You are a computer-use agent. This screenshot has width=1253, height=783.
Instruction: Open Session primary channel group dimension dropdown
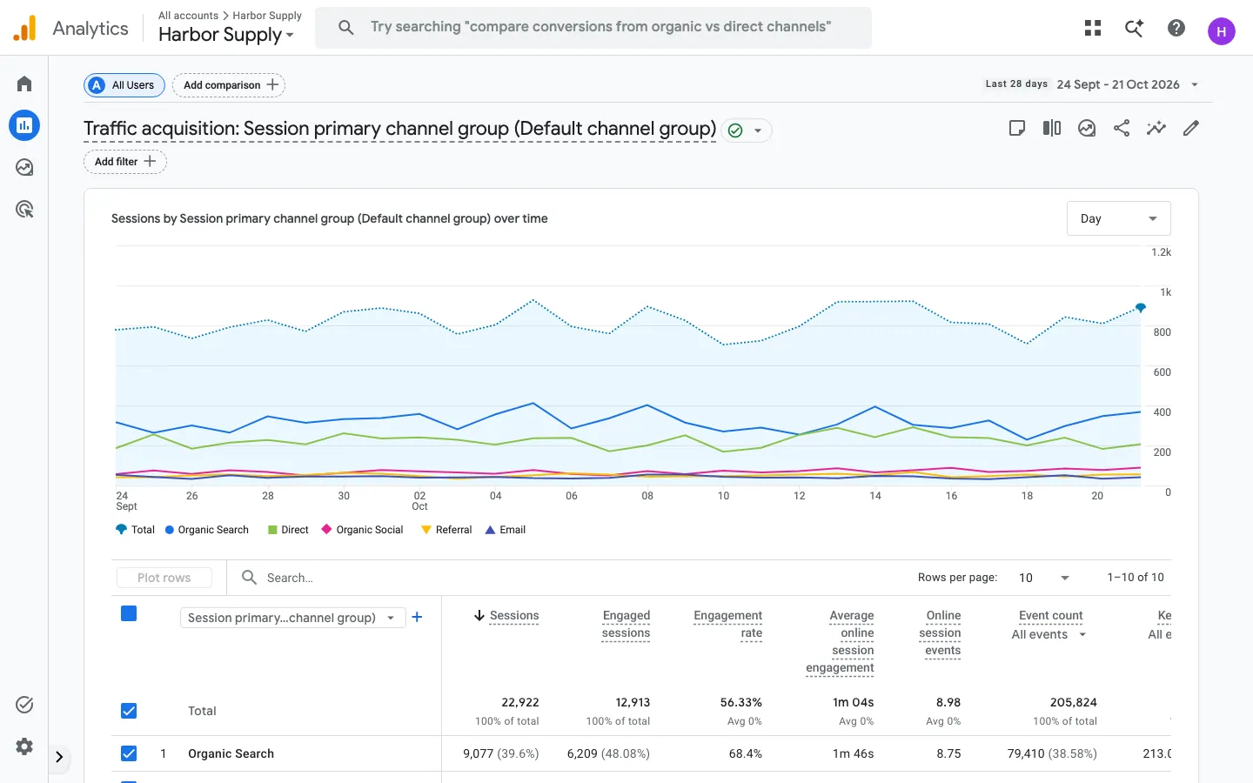click(292, 618)
